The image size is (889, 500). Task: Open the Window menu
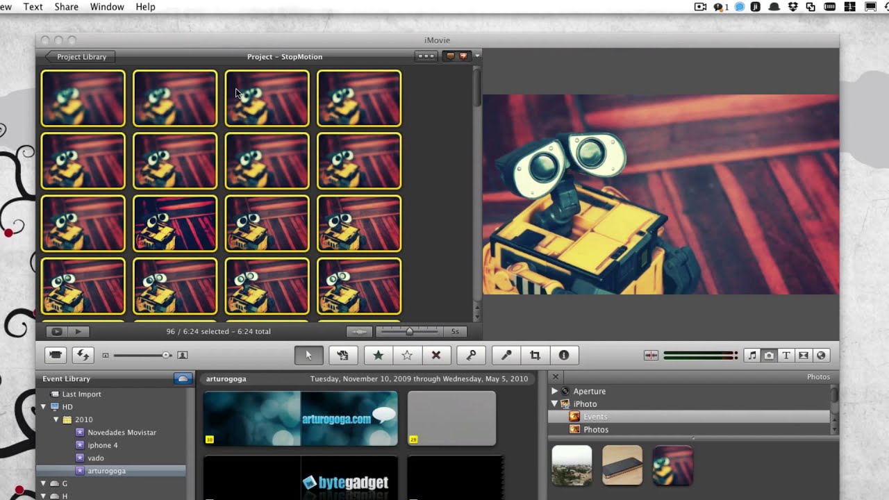107,6
